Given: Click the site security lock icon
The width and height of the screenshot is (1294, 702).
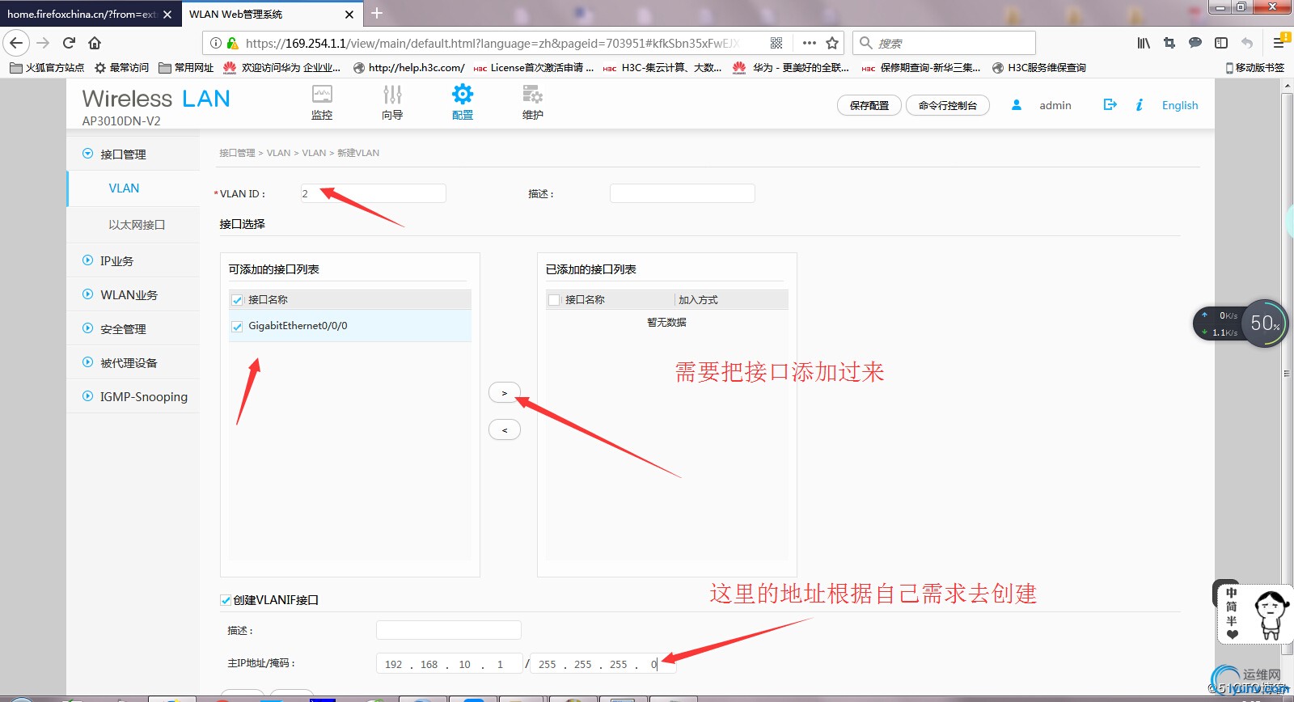Looking at the screenshot, I should click(233, 43).
